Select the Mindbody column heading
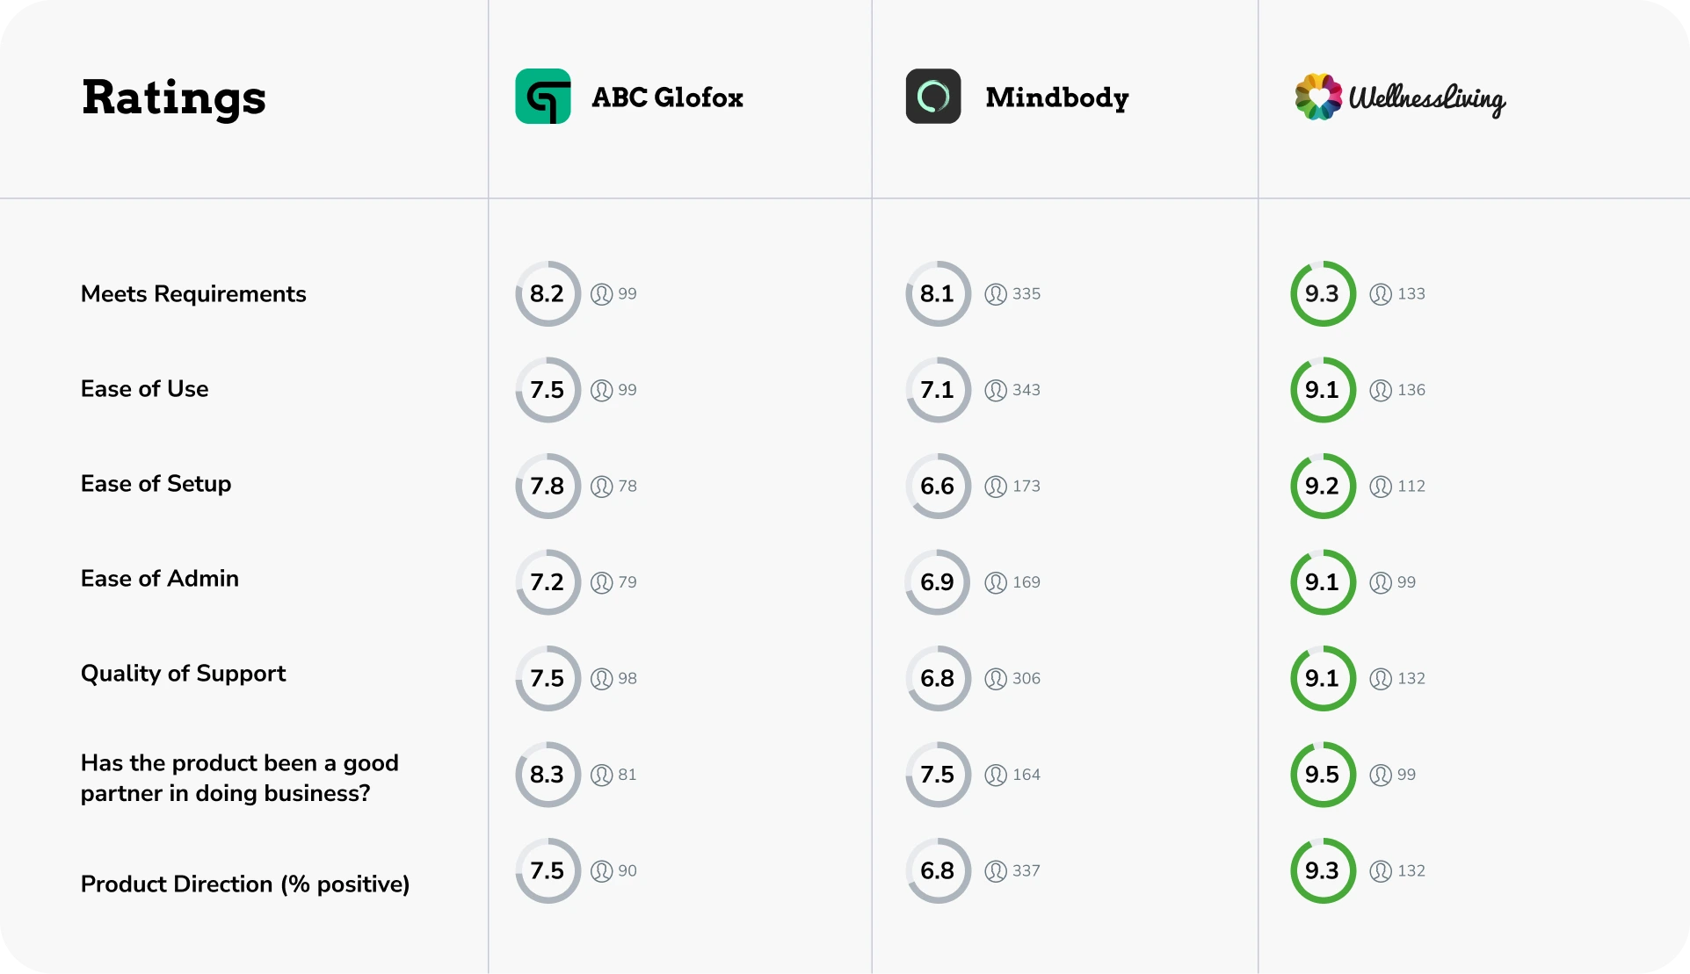The width and height of the screenshot is (1690, 974). [x=1056, y=97]
